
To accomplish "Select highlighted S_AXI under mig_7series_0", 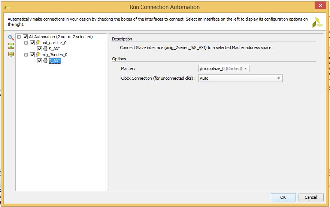I will 55,61.
